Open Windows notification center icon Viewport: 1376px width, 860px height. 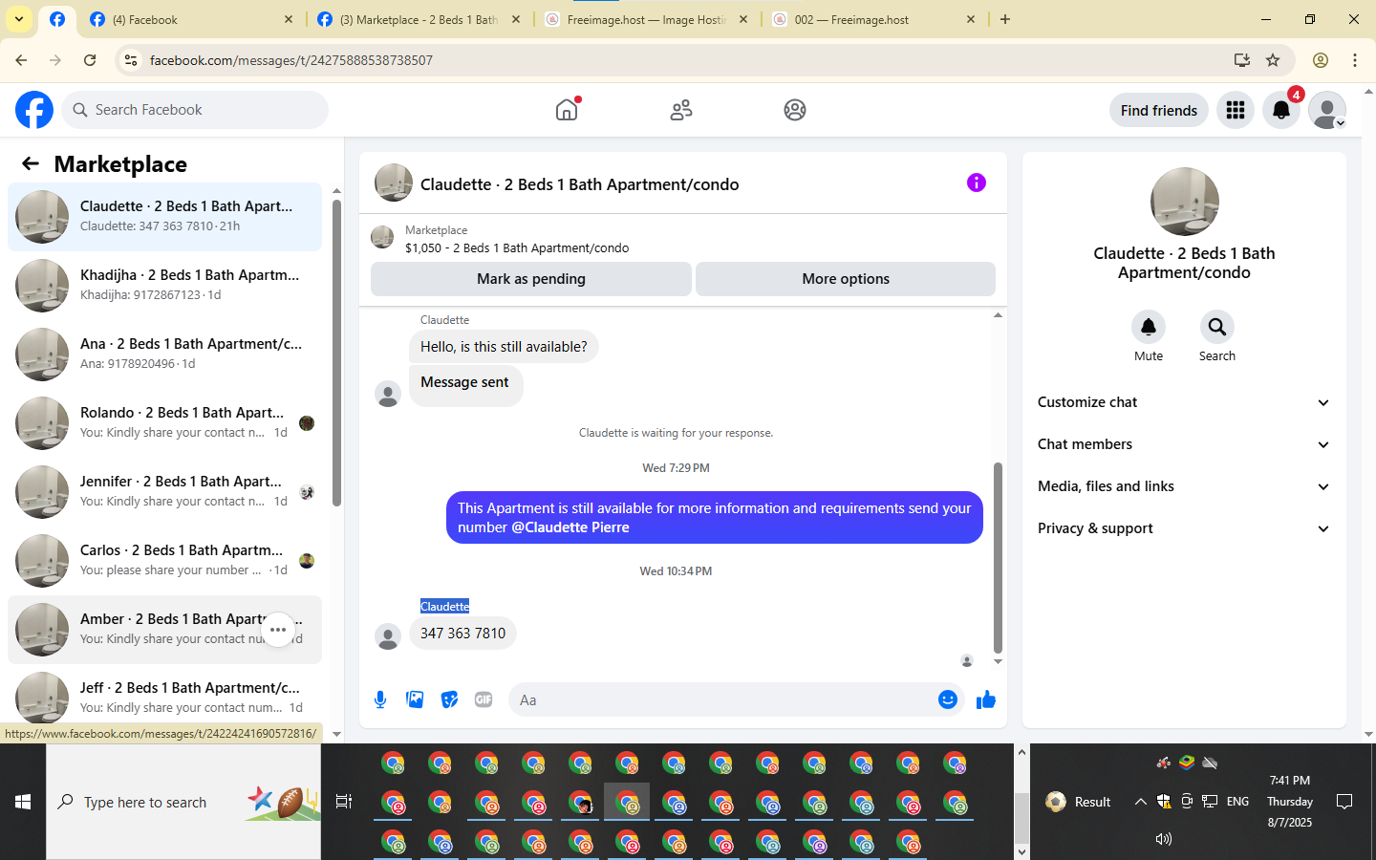[1344, 802]
